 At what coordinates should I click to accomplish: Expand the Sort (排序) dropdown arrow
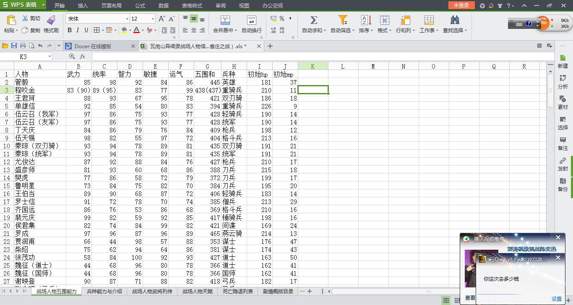pos(372,31)
